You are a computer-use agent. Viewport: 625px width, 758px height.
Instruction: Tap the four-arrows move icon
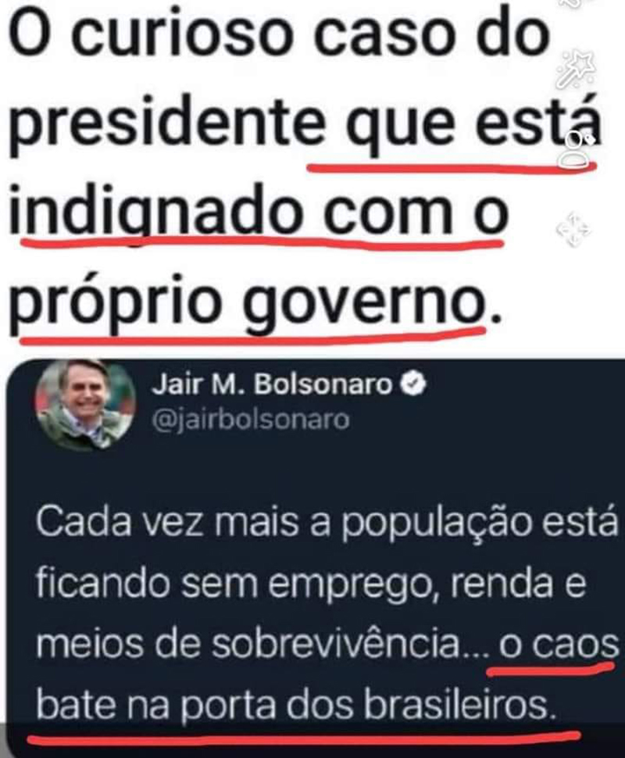[573, 229]
